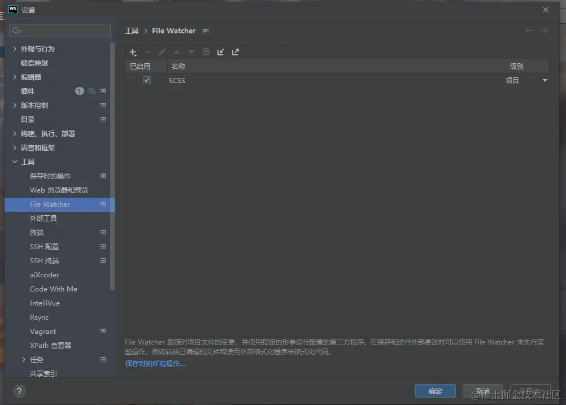Screen dimensions: 566x405
Task: Expand the 外观与行为 tree node
Action: point(15,49)
